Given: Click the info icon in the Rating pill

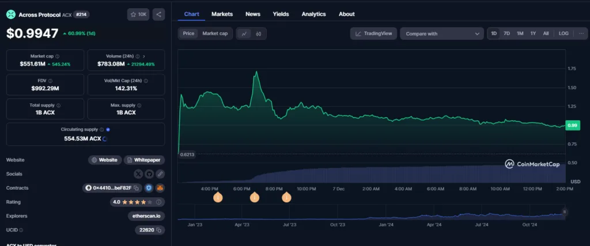Looking at the screenshot, I should [158, 202].
